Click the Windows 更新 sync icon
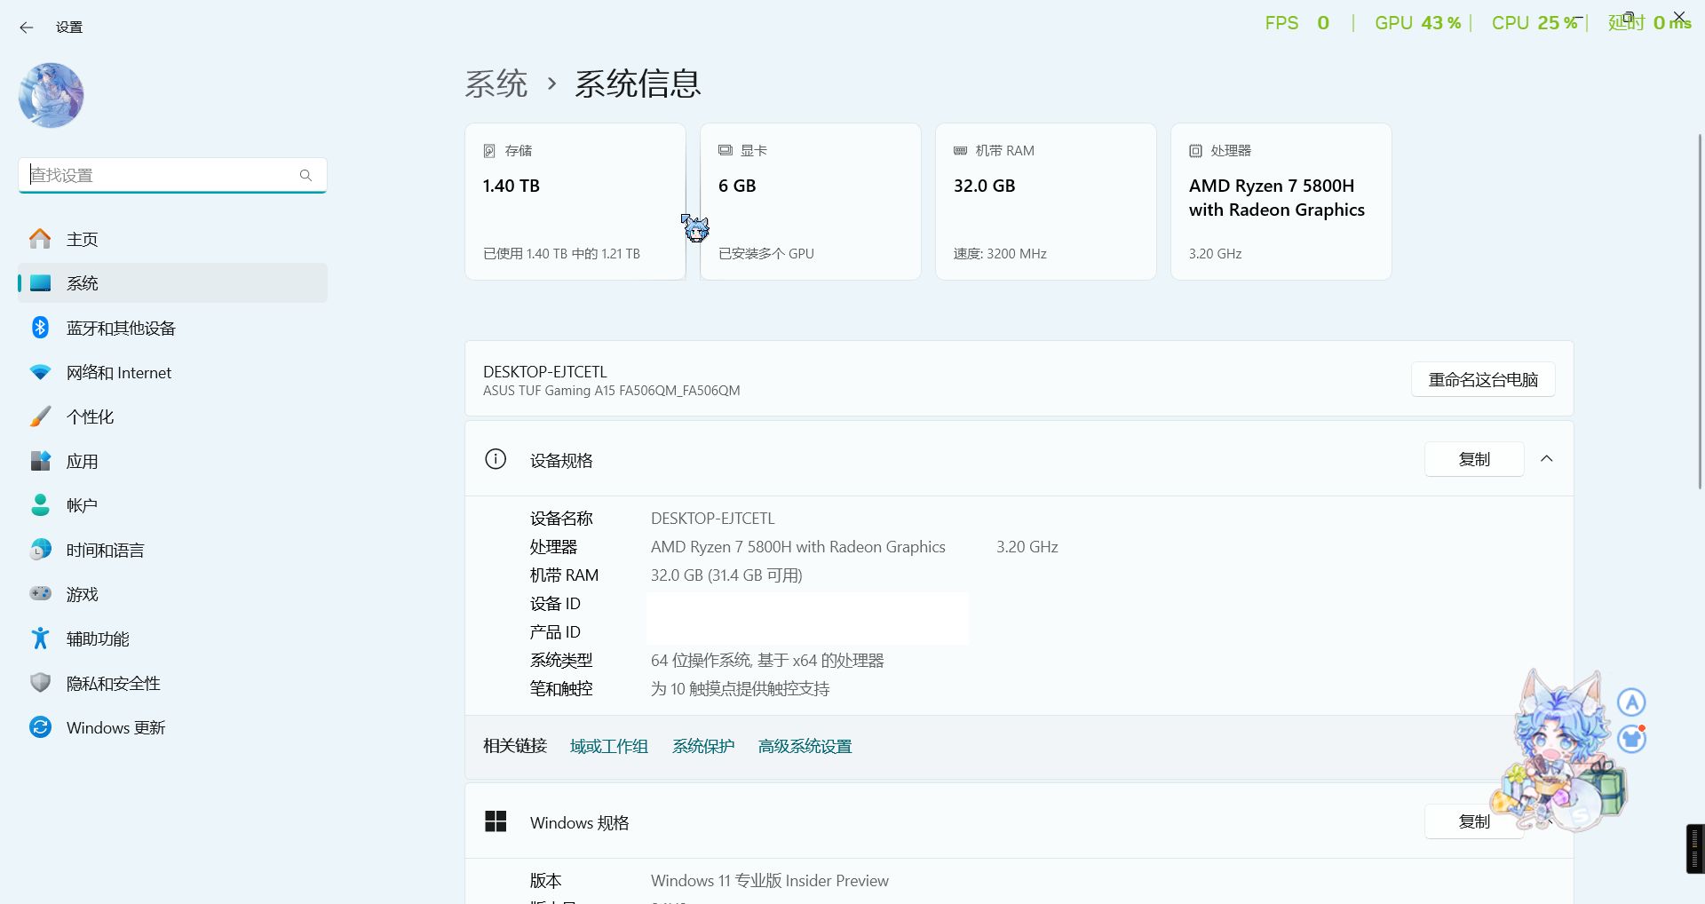This screenshot has width=1705, height=904. [40, 727]
